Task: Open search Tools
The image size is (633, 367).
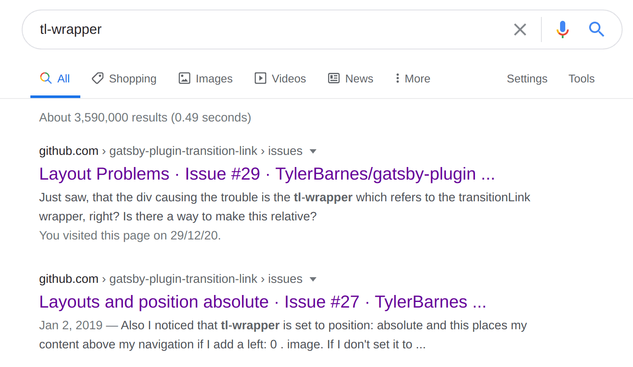Action: (581, 79)
